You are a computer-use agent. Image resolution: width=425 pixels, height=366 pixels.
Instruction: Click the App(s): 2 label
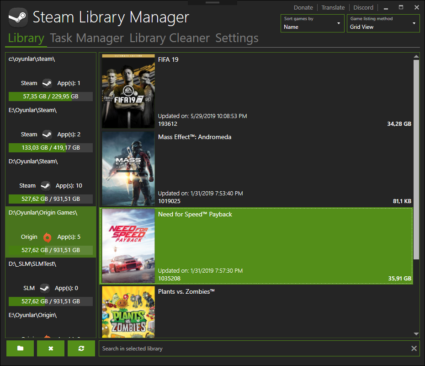(69, 135)
